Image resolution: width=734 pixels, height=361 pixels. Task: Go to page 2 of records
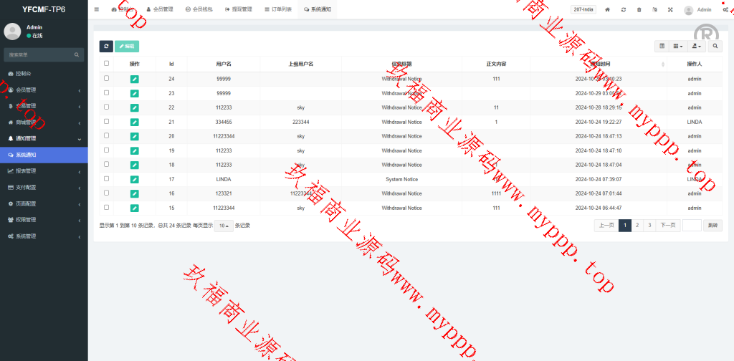(637, 225)
